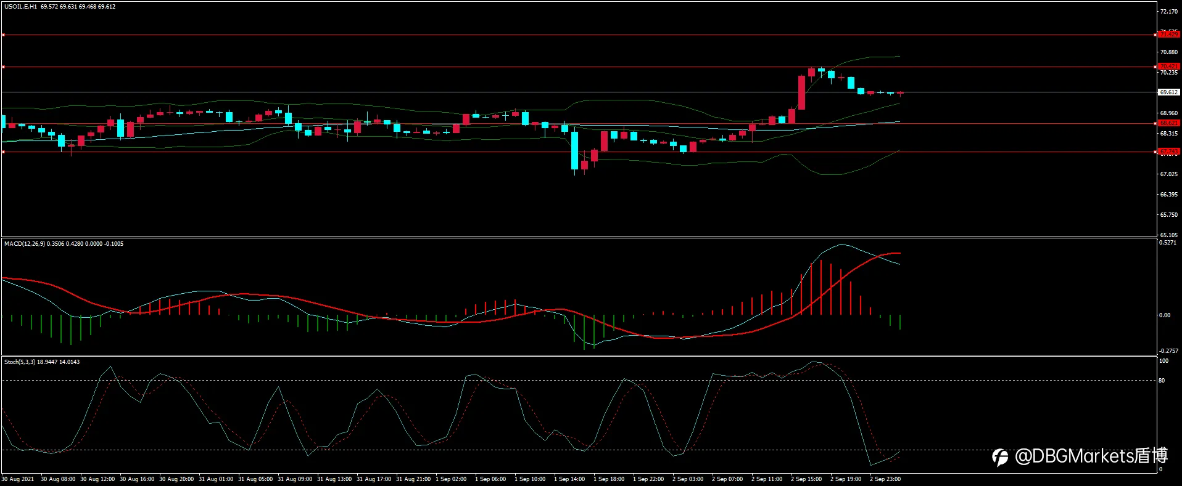Select the red 68.621 price line label
The width and height of the screenshot is (1182, 486).
click(1168, 123)
